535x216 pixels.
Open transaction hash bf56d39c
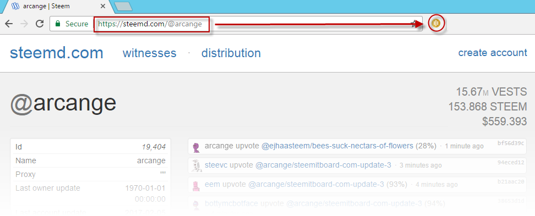pos(511,143)
